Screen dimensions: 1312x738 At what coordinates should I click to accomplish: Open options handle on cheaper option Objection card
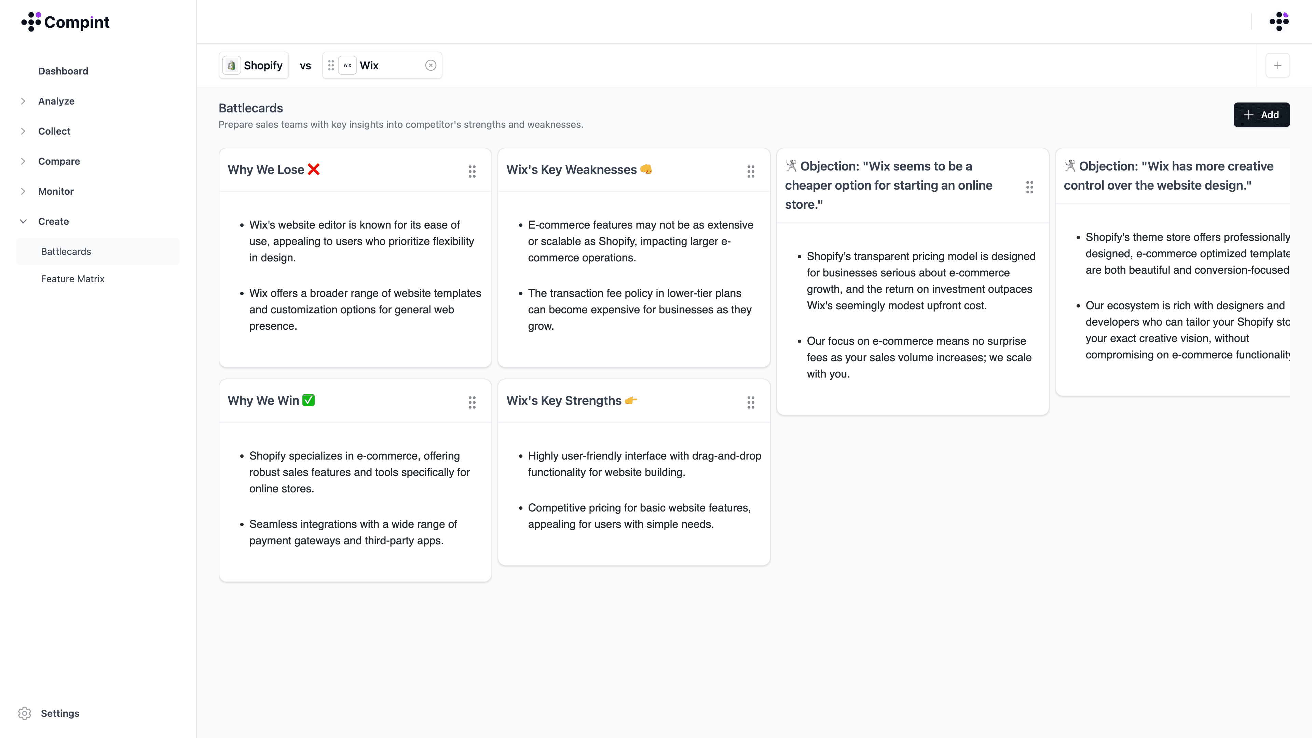[x=1029, y=187]
